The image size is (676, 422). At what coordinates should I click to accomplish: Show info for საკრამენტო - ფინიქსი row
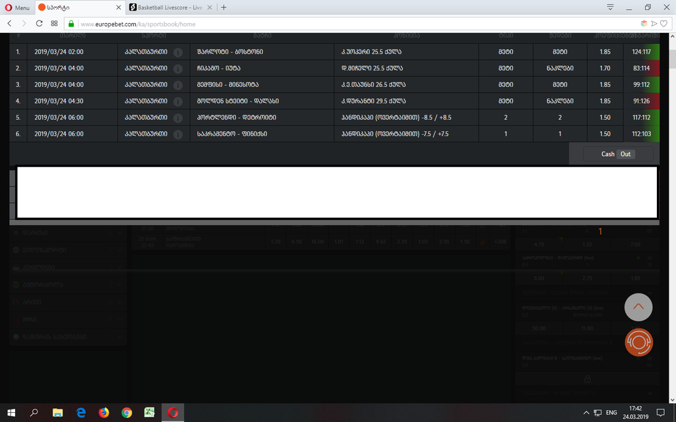click(178, 134)
